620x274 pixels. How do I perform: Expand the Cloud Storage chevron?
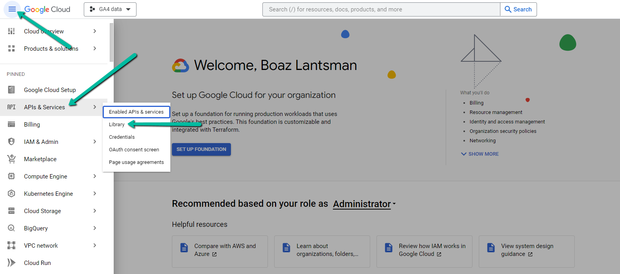(x=95, y=211)
